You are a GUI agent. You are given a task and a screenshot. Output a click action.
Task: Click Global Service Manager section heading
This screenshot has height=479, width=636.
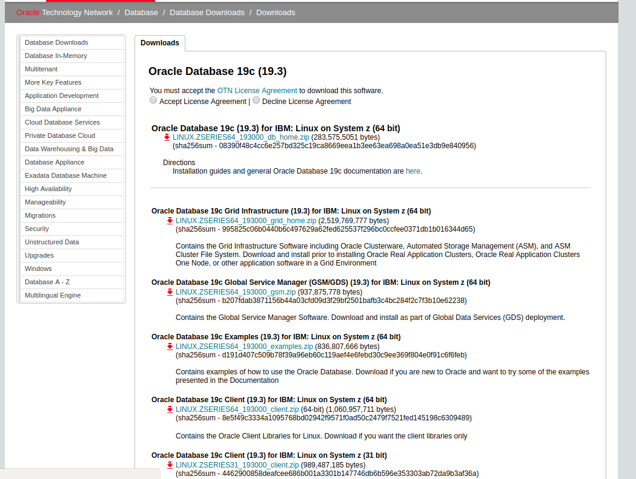coord(321,282)
